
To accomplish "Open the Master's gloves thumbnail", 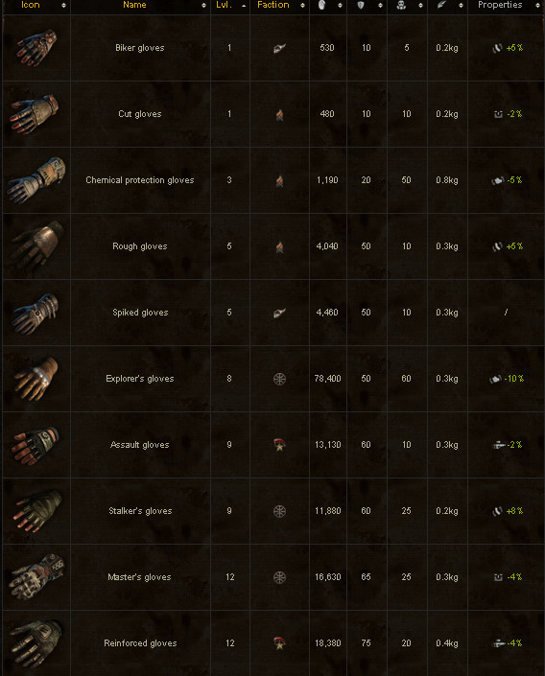I will [36, 577].
